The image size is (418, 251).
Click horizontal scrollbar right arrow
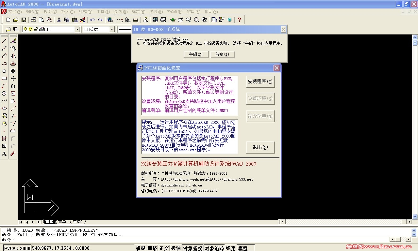[x=409, y=222]
